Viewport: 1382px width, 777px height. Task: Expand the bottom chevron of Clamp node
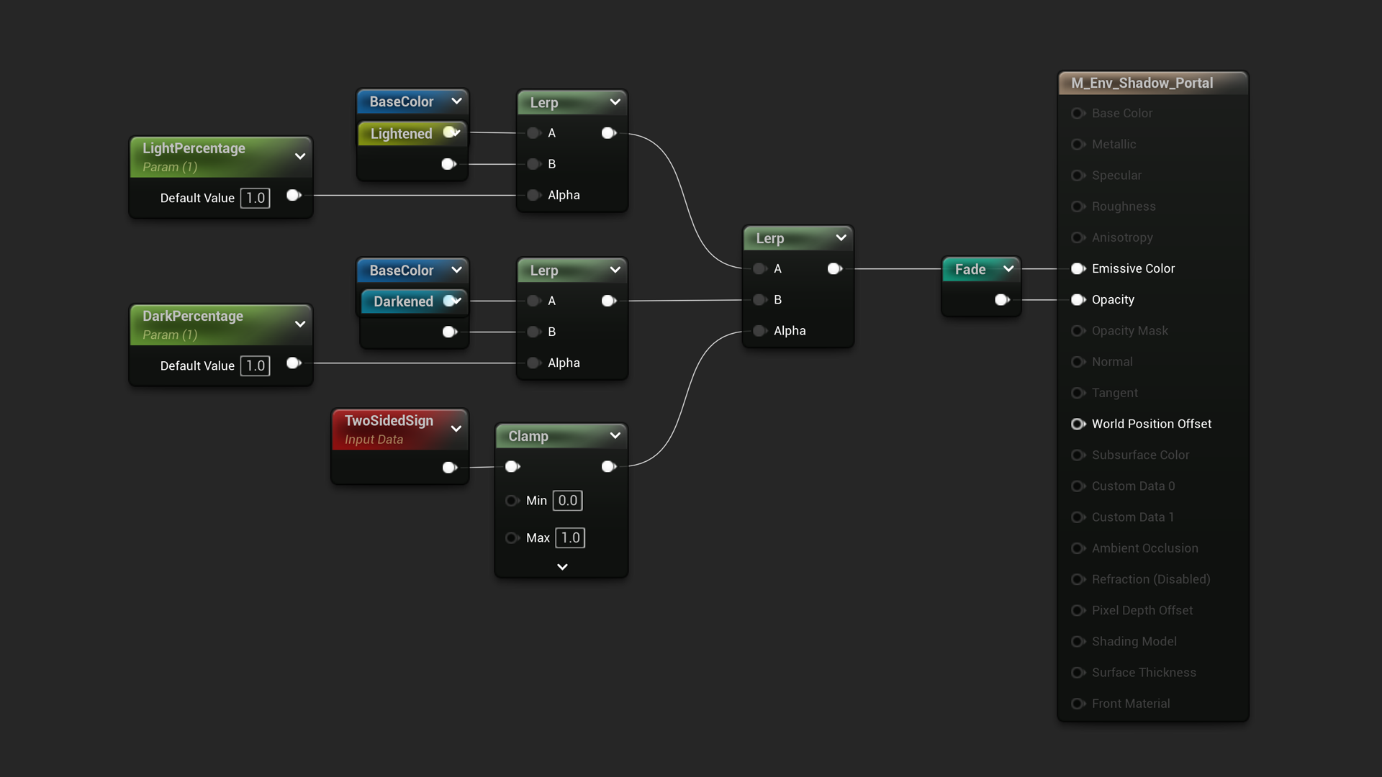click(x=562, y=567)
